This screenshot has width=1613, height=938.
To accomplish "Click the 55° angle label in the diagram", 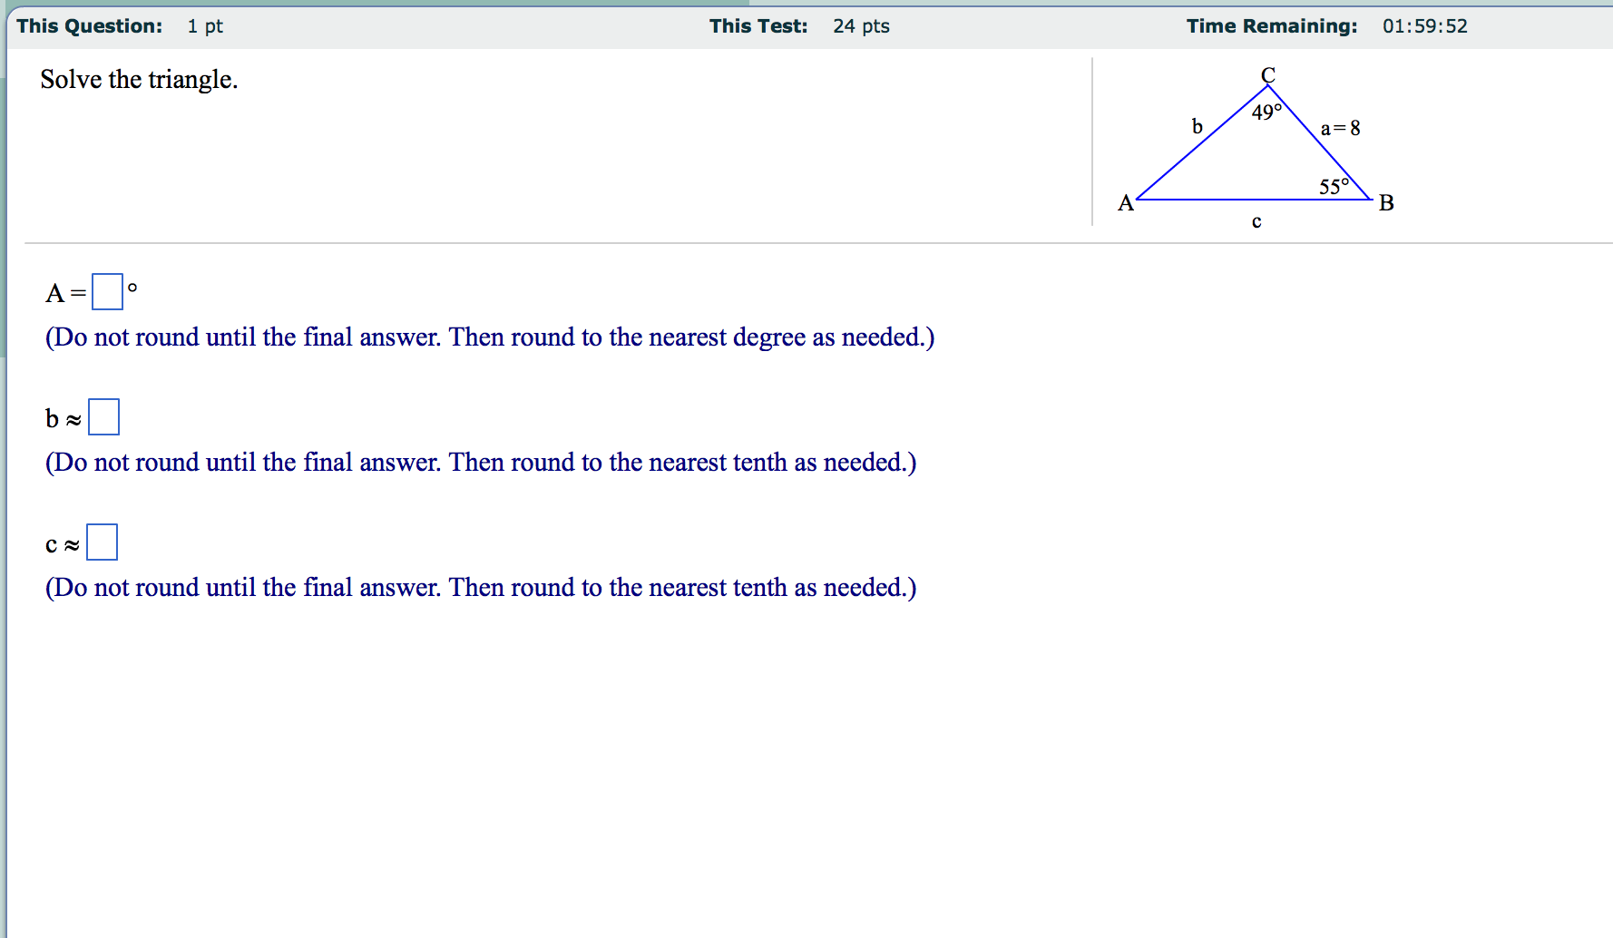I will [1334, 186].
